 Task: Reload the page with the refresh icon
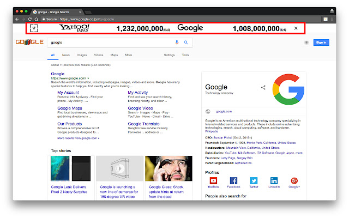click(x=30, y=20)
